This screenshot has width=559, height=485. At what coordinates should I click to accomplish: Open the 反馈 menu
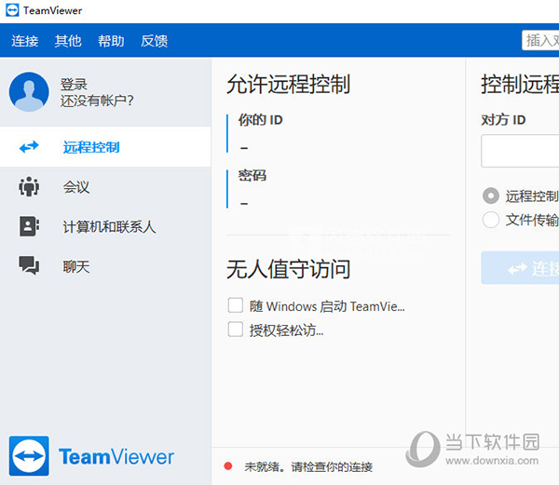pyautogui.click(x=154, y=41)
